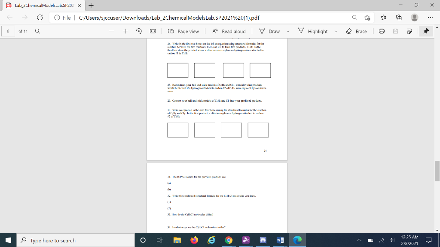The height and width of the screenshot is (247, 440).
Task: Click the scrollbar up arrow
Action: pos(437,27)
